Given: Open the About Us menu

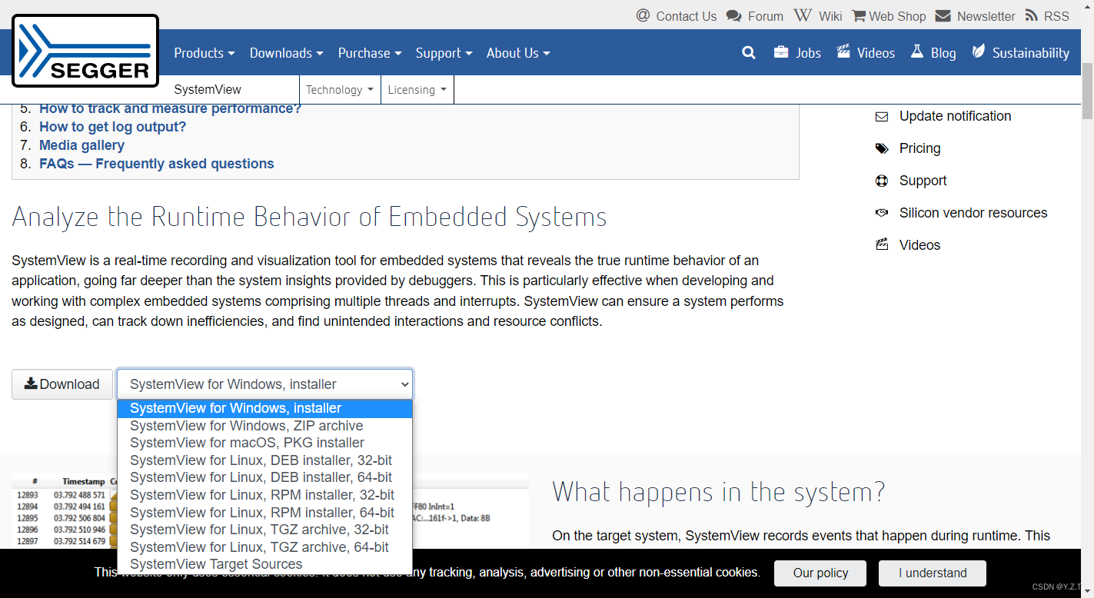Looking at the screenshot, I should (518, 53).
